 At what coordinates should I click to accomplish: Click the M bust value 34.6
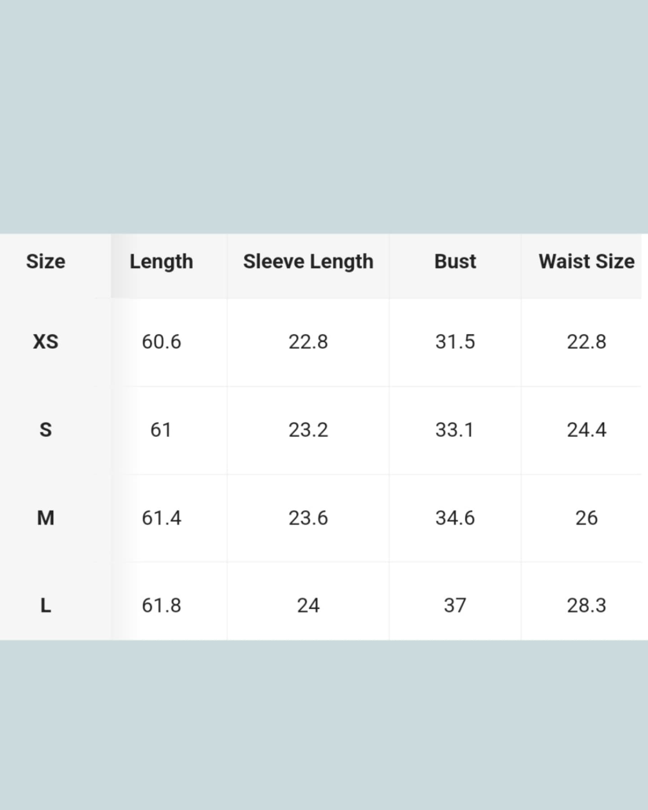point(455,518)
